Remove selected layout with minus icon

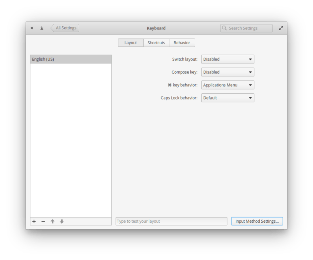click(x=43, y=222)
